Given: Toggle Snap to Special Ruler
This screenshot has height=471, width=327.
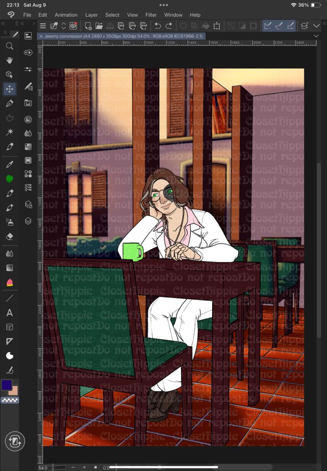Looking at the screenshot, I should coord(279,26).
